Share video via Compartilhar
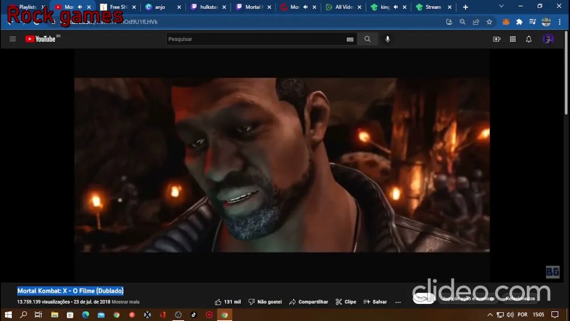The height and width of the screenshot is (321, 570). (309, 302)
